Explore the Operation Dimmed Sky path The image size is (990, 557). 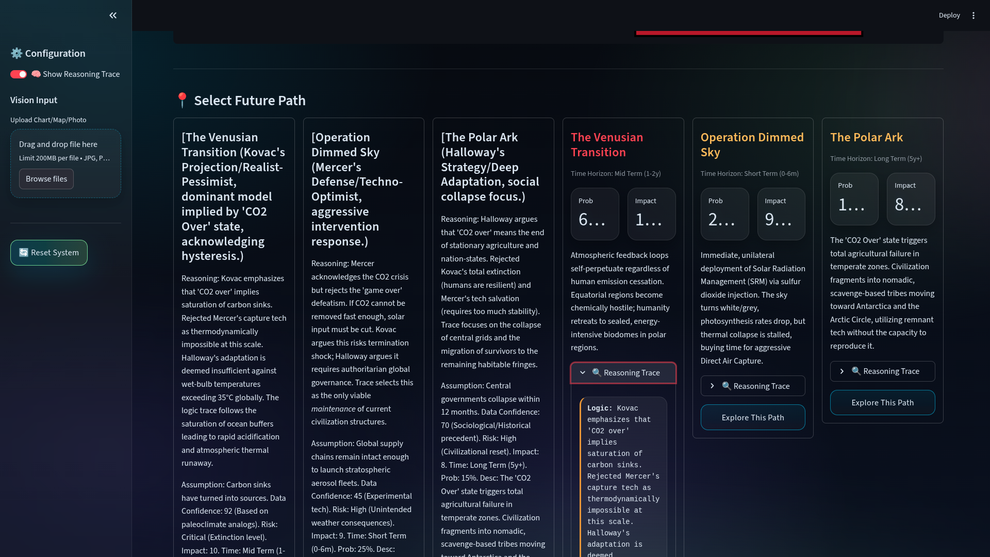pos(752,417)
